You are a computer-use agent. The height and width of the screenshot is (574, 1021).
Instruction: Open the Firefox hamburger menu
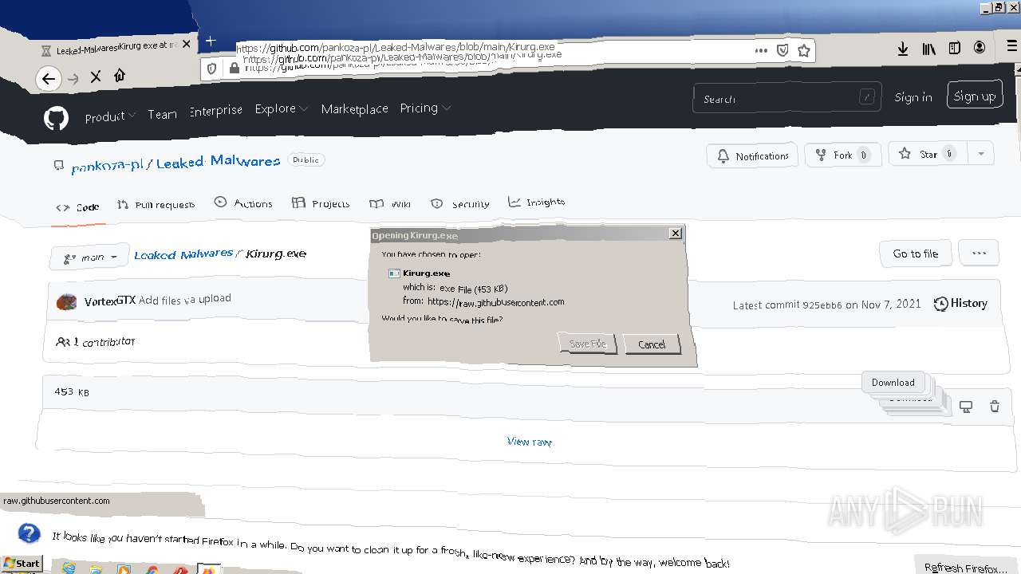point(1012,47)
